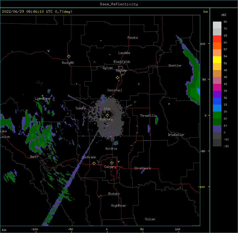
Task: Pick the light blue 30–33 dBZ swatch
Action: [x=217, y=108]
